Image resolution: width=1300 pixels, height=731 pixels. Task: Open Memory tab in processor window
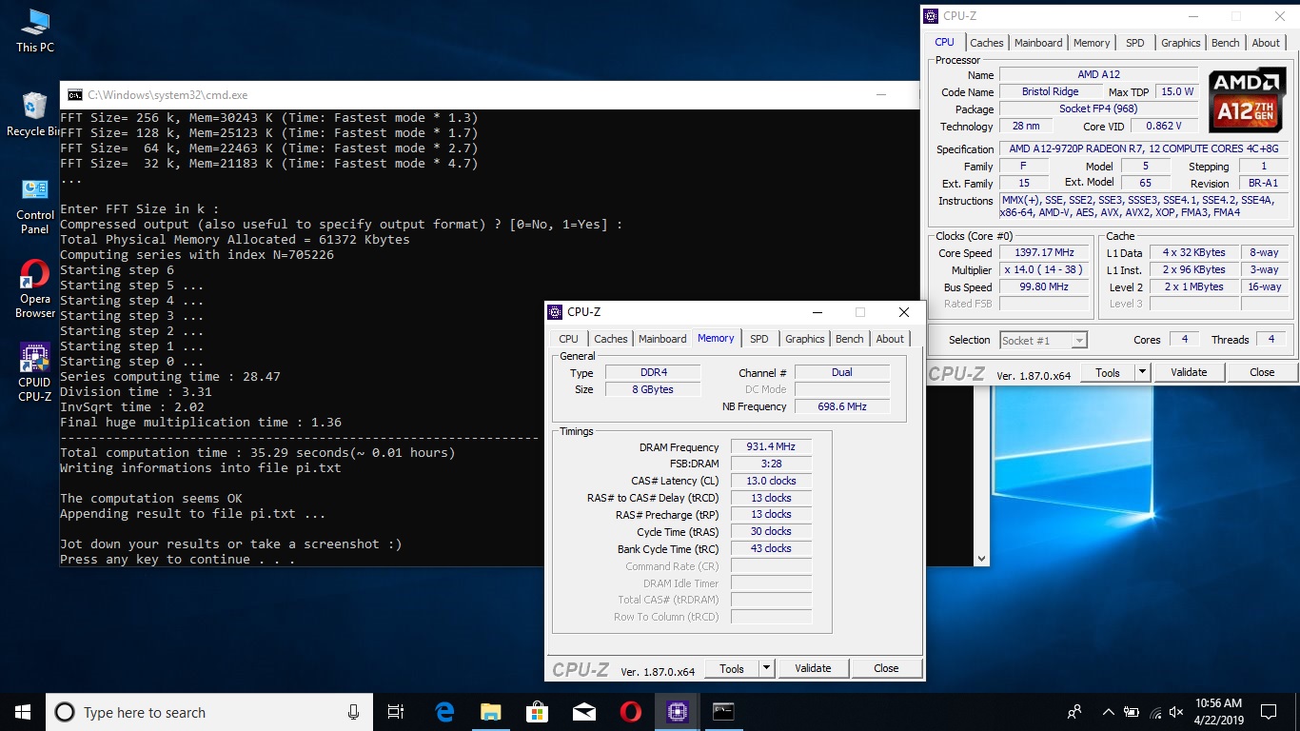pos(1092,43)
